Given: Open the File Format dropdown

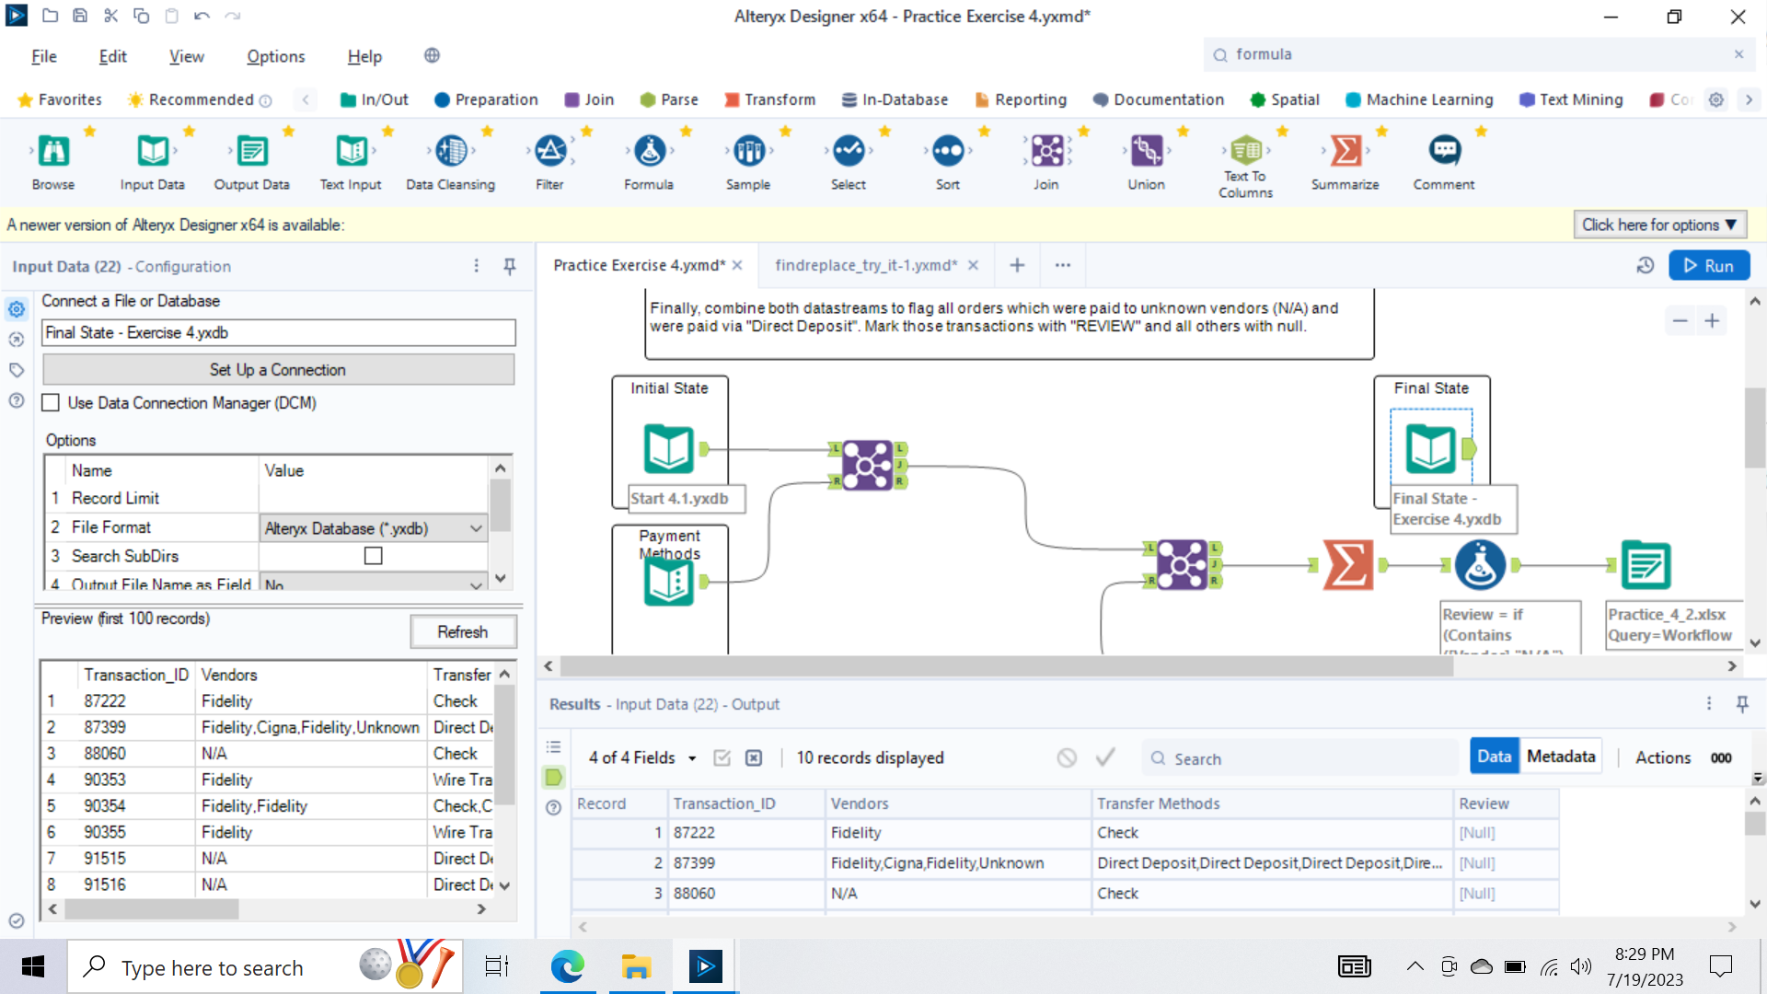Looking at the screenshot, I should (x=476, y=528).
